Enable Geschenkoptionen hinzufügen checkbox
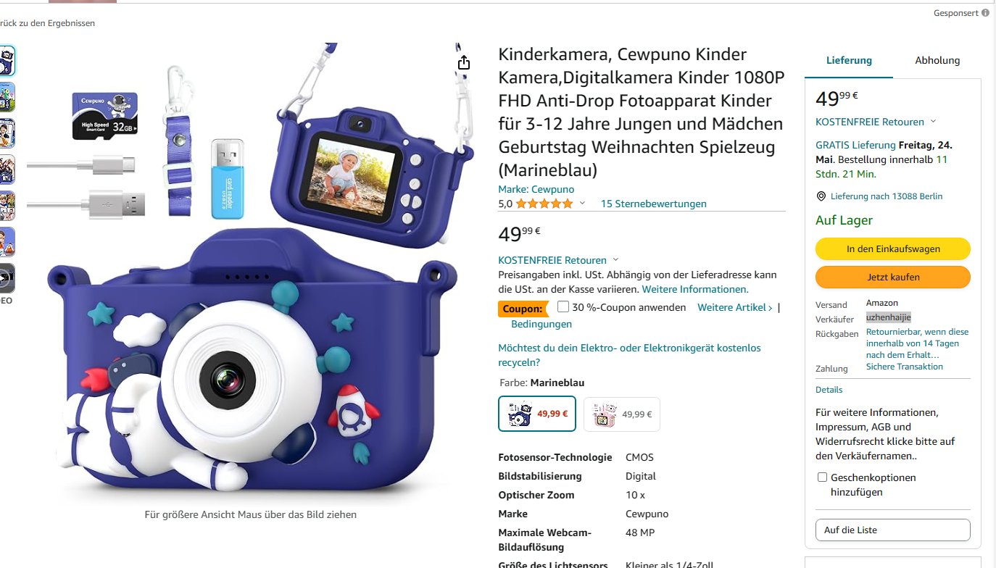The image size is (996, 568). [x=822, y=477]
